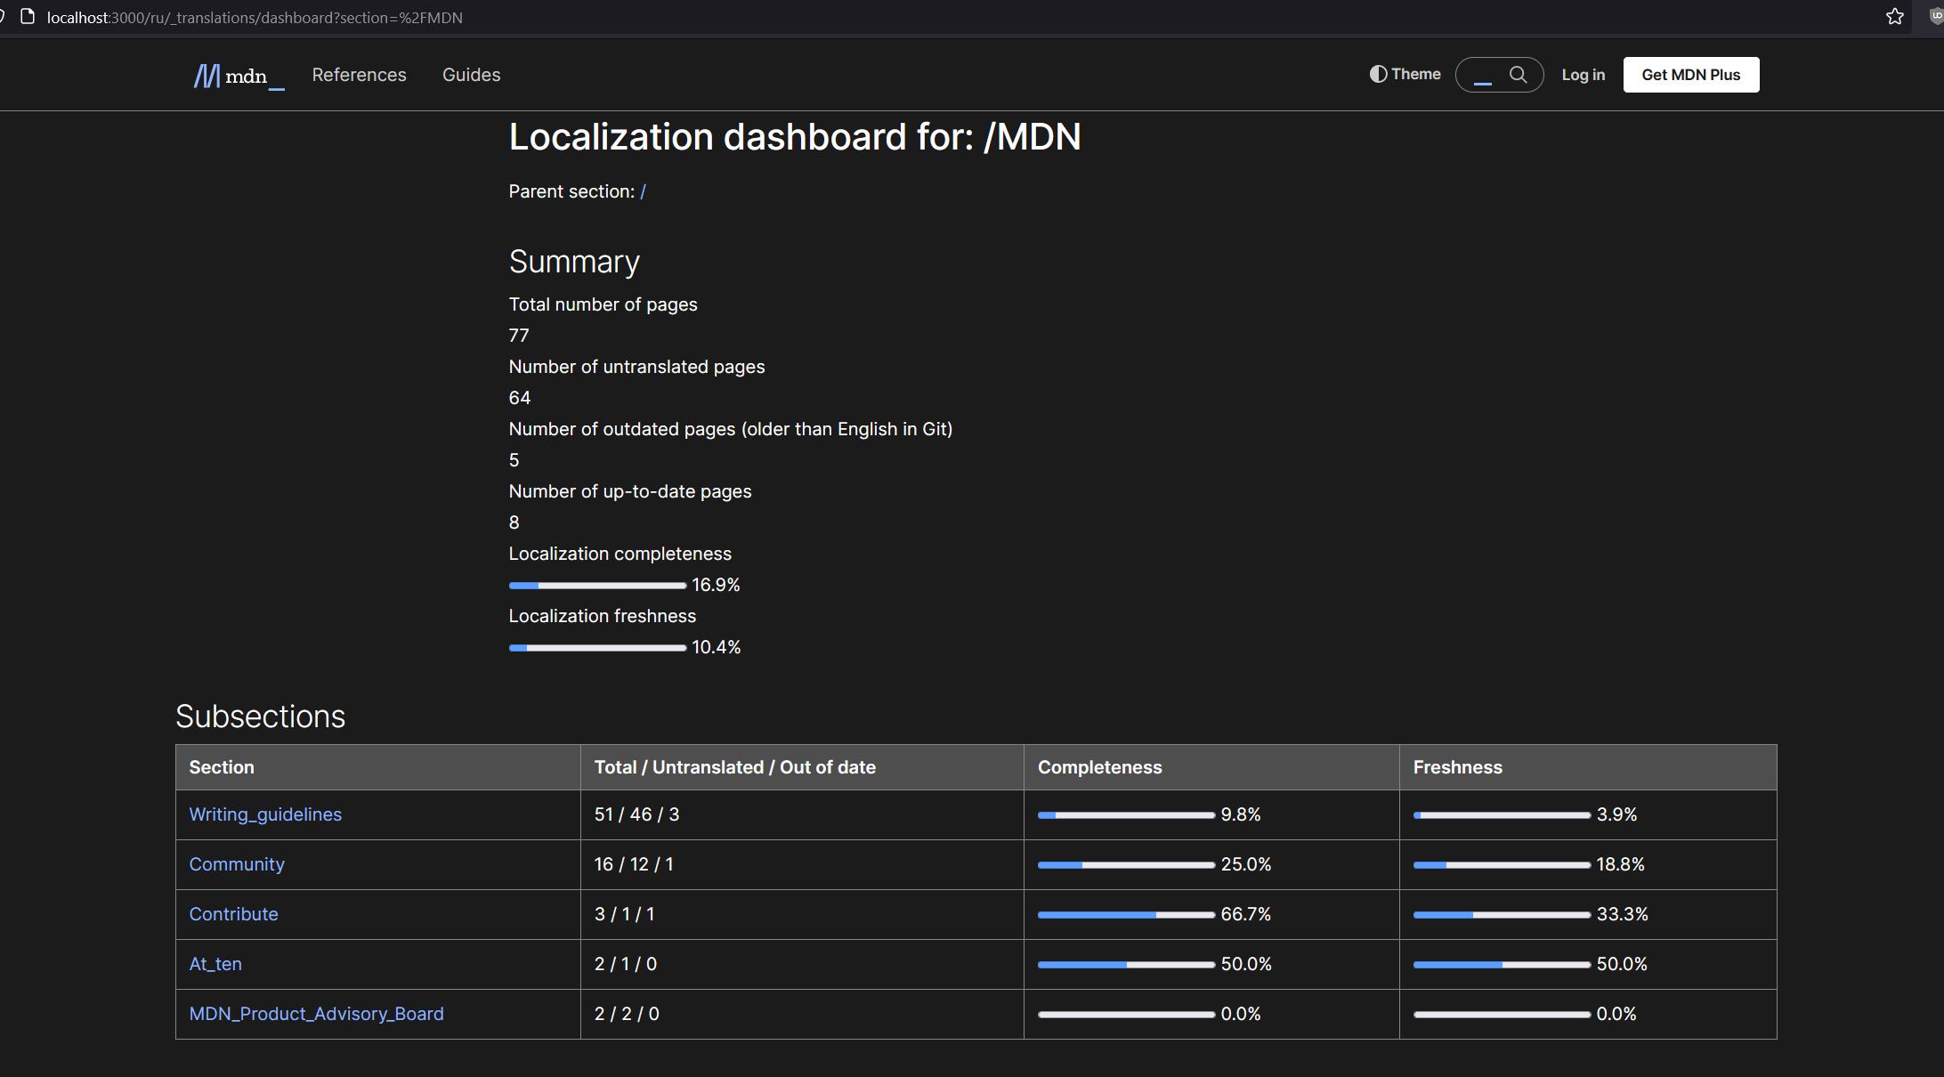
Task: Click the browser address bar URL
Action: pyautogui.click(x=255, y=17)
